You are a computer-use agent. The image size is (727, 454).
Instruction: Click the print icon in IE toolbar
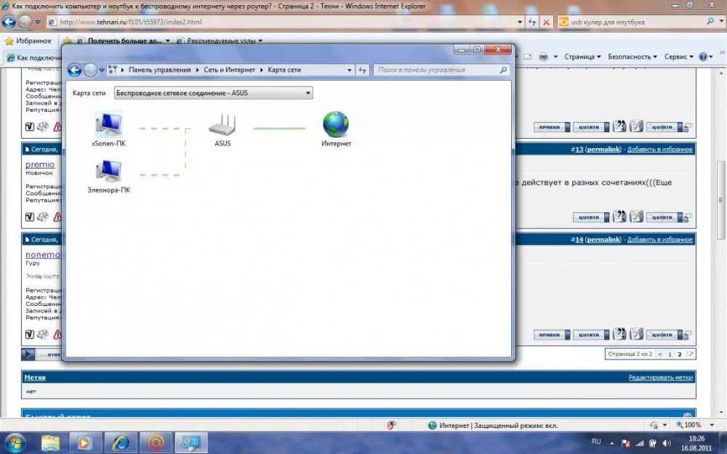click(543, 57)
